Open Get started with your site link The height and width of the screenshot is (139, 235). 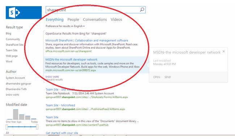62,133
